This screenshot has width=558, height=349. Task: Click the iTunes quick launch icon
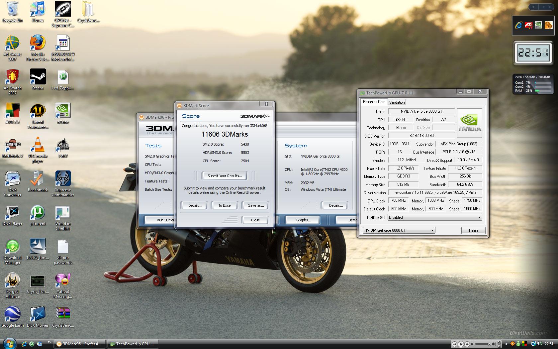tap(40, 344)
